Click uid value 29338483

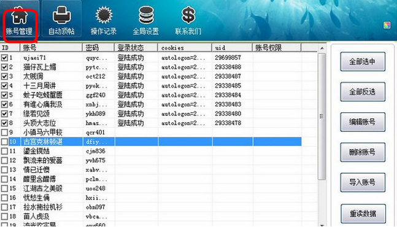coord(228,104)
